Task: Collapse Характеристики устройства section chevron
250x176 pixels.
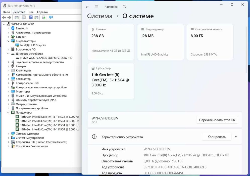Action: 236,137
